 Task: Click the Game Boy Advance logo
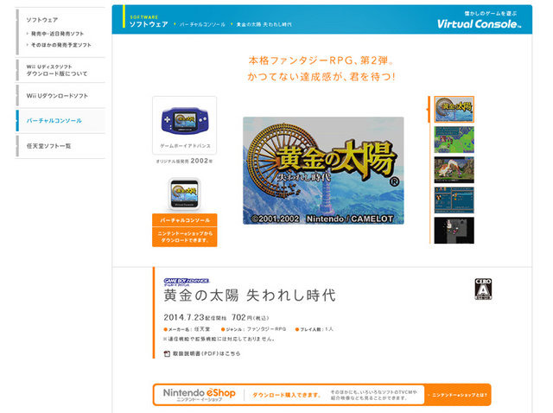point(187,282)
